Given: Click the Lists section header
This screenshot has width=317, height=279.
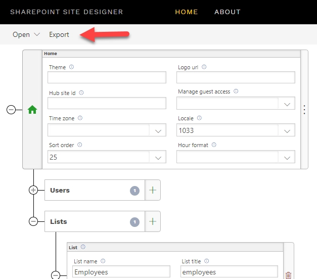Looking at the screenshot, I should tap(95, 221).
